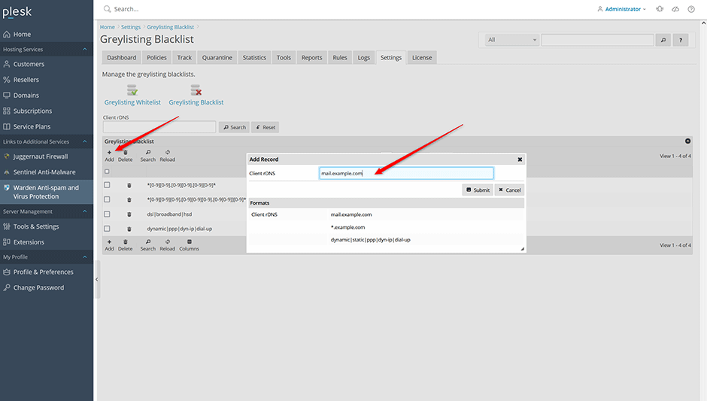Submit the Add Record dialog
The image size is (707, 401).
coord(478,190)
